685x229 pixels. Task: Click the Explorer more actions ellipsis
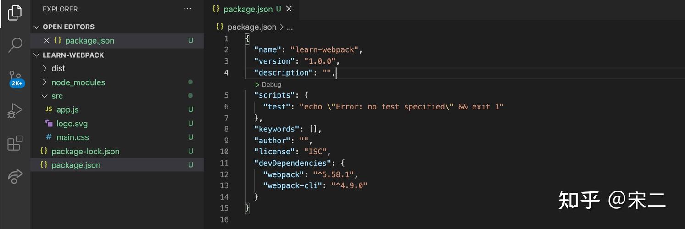[187, 9]
